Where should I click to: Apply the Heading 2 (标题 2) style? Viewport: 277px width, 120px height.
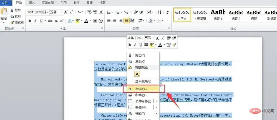236,15
